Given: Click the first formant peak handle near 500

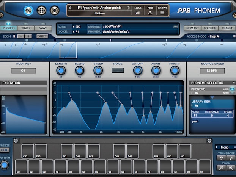Looking at the screenshot, I should (x=72, y=100).
